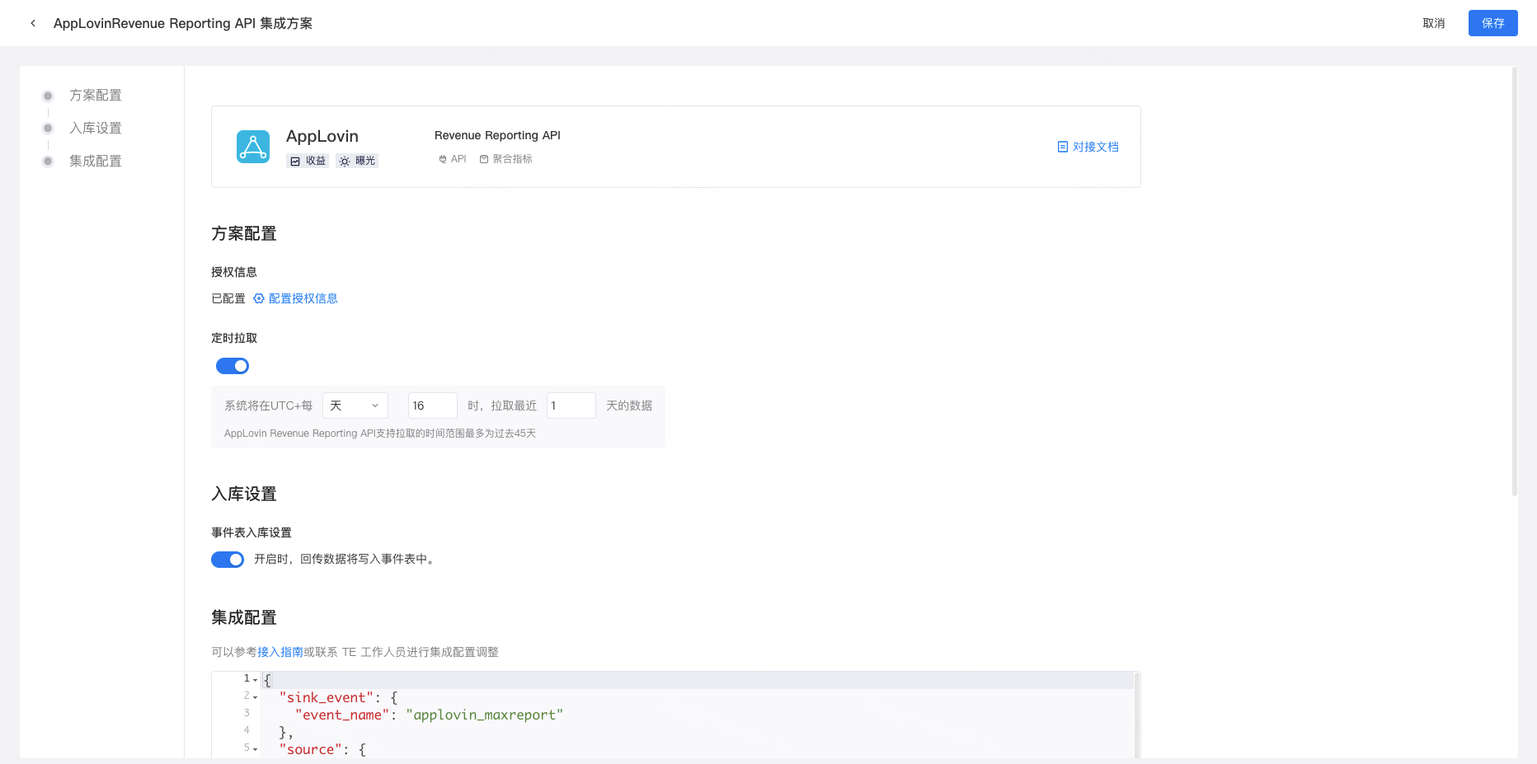
Task: Click the 聚合指标 icon
Action: [484, 159]
